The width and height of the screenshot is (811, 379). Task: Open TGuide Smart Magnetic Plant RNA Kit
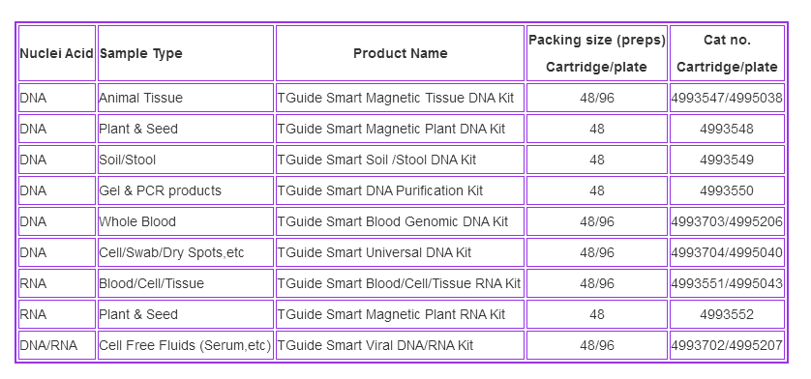391,315
